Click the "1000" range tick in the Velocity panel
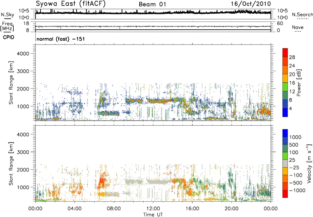Image resolution: width=313 pixels, height=217 pixels. (x=23, y=187)
